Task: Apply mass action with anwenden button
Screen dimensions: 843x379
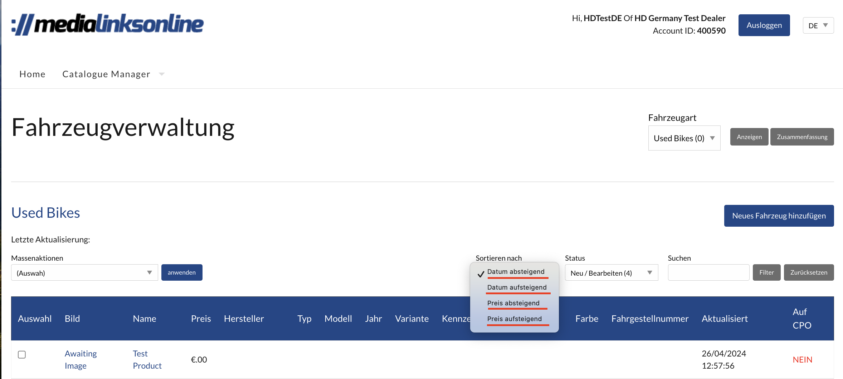Action: pyautogui.click(x=182, y=272)
